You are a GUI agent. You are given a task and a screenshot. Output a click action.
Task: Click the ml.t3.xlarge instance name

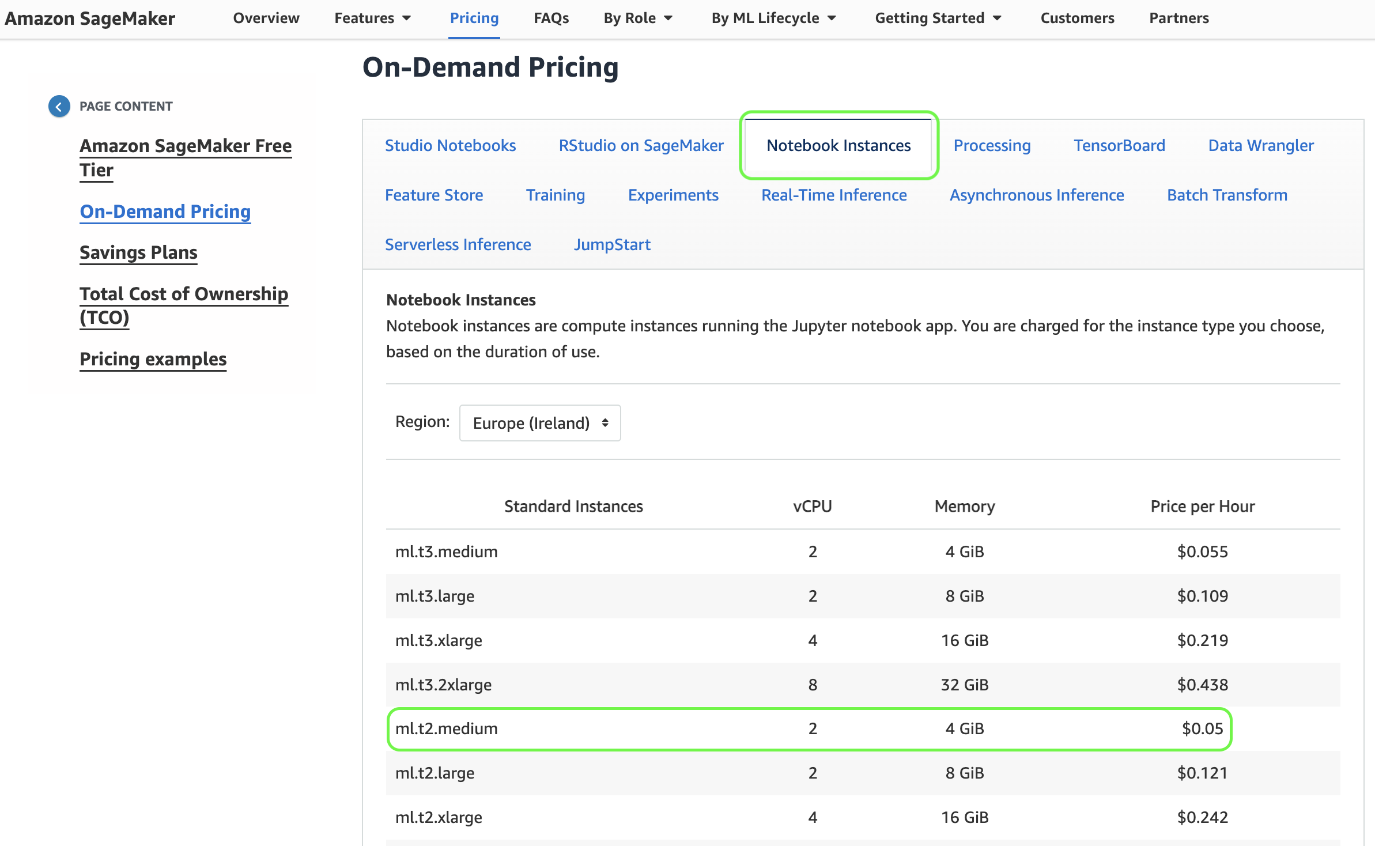(439, 640)
